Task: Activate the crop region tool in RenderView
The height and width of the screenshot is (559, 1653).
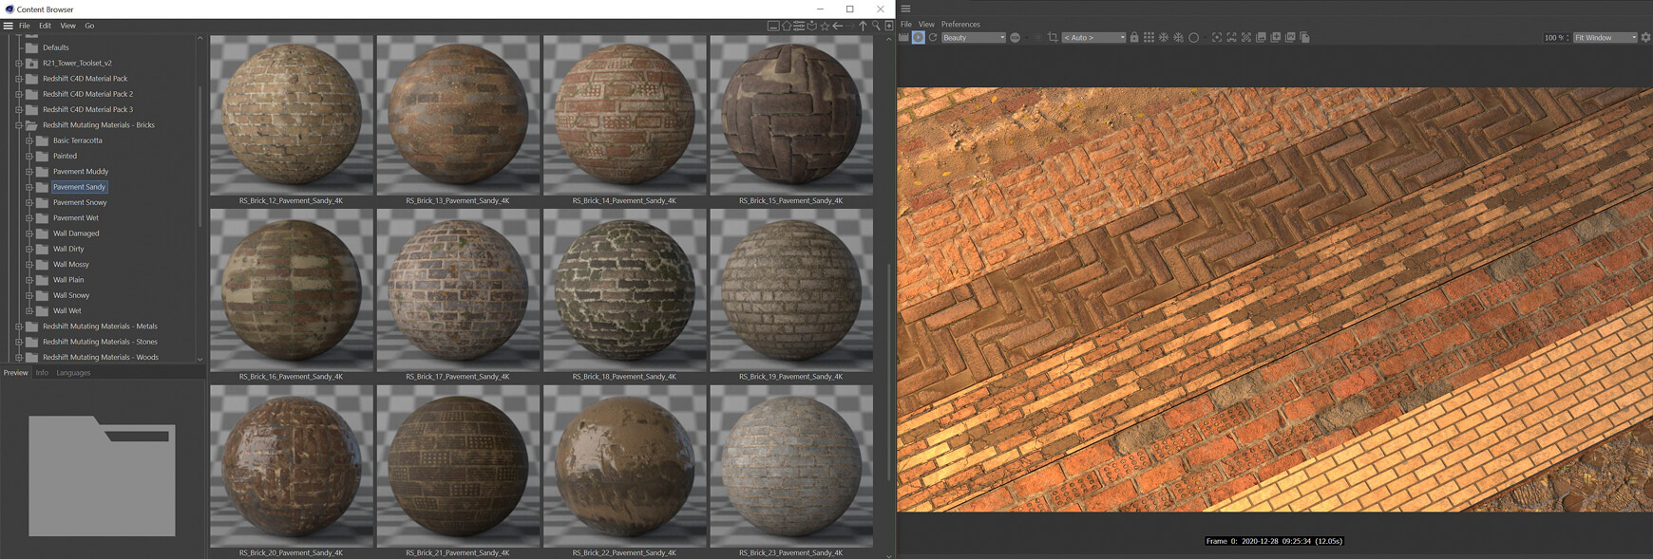Action: [x=1053, y=38]
